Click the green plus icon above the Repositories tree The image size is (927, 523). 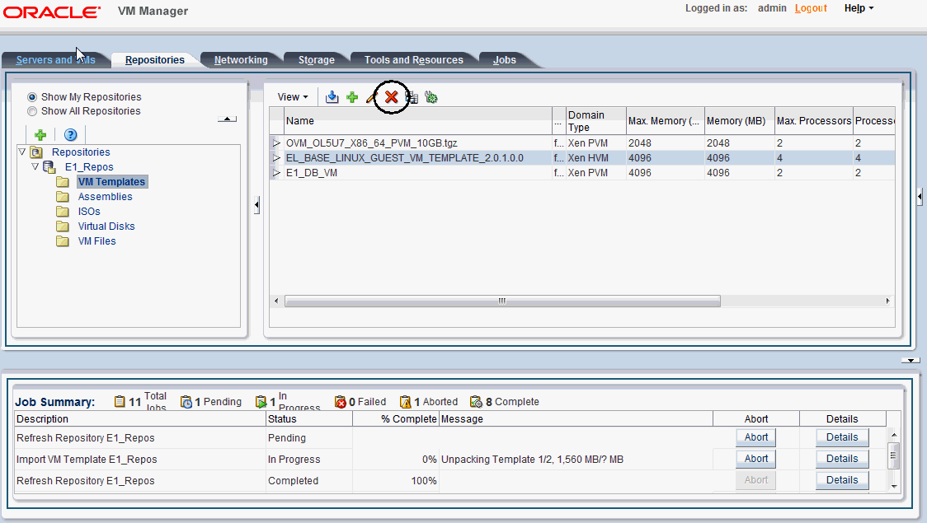click(x=40, y=134)
